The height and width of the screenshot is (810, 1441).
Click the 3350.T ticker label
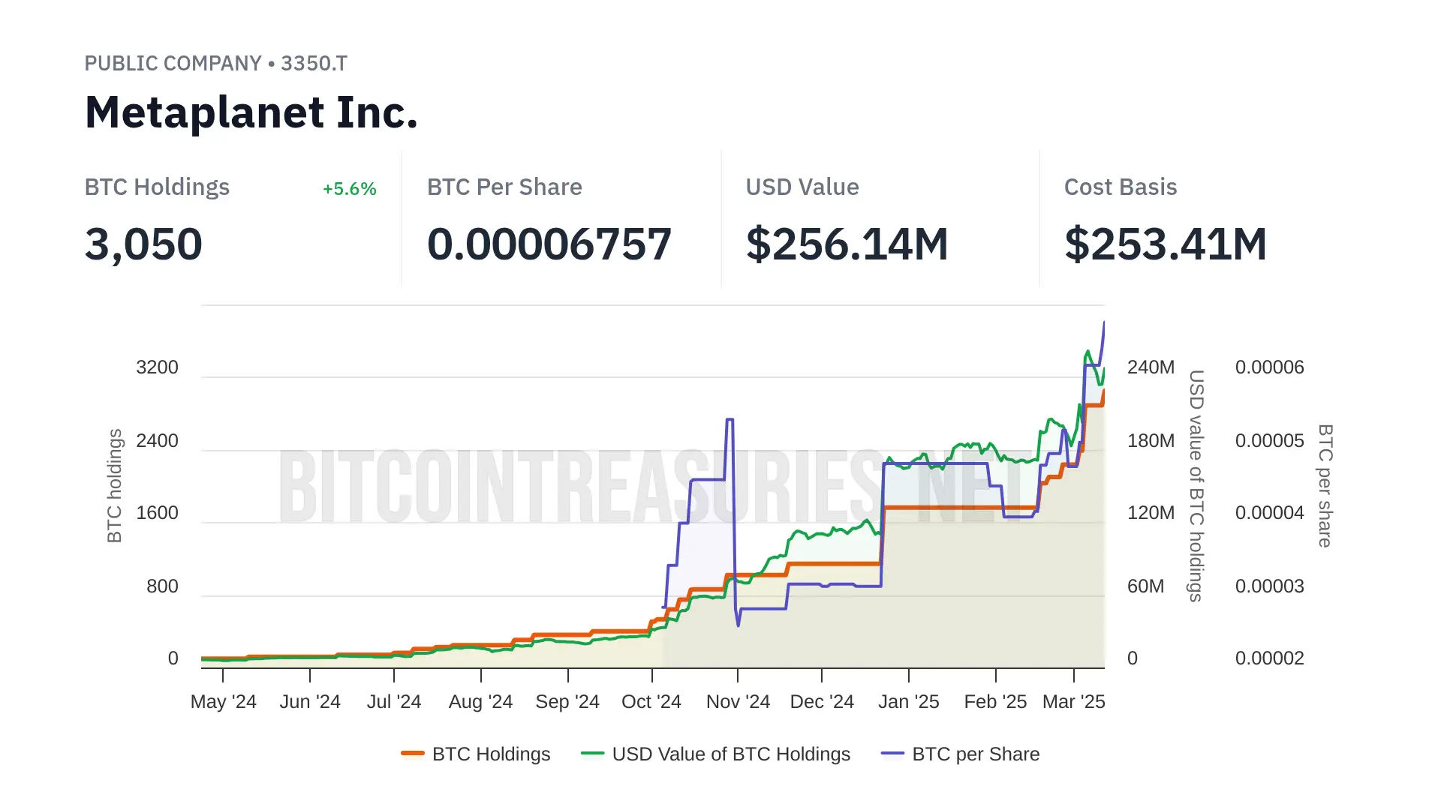(x=314, y=63)
